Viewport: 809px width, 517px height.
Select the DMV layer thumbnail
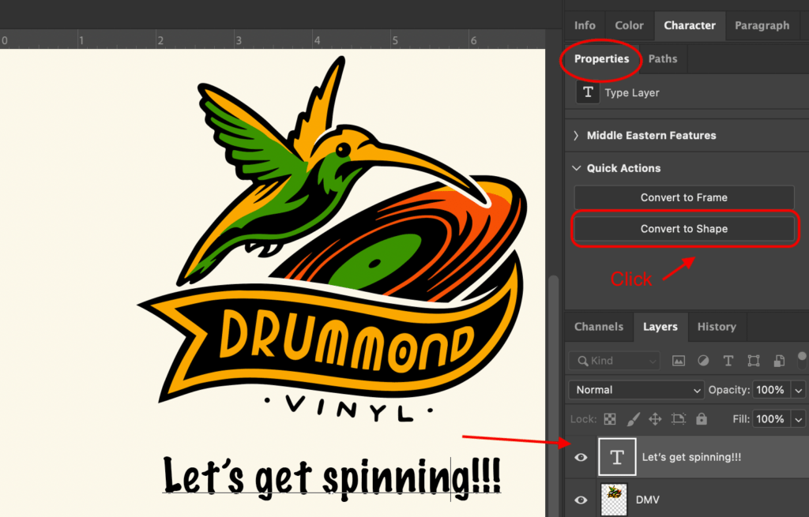(614, 500)
